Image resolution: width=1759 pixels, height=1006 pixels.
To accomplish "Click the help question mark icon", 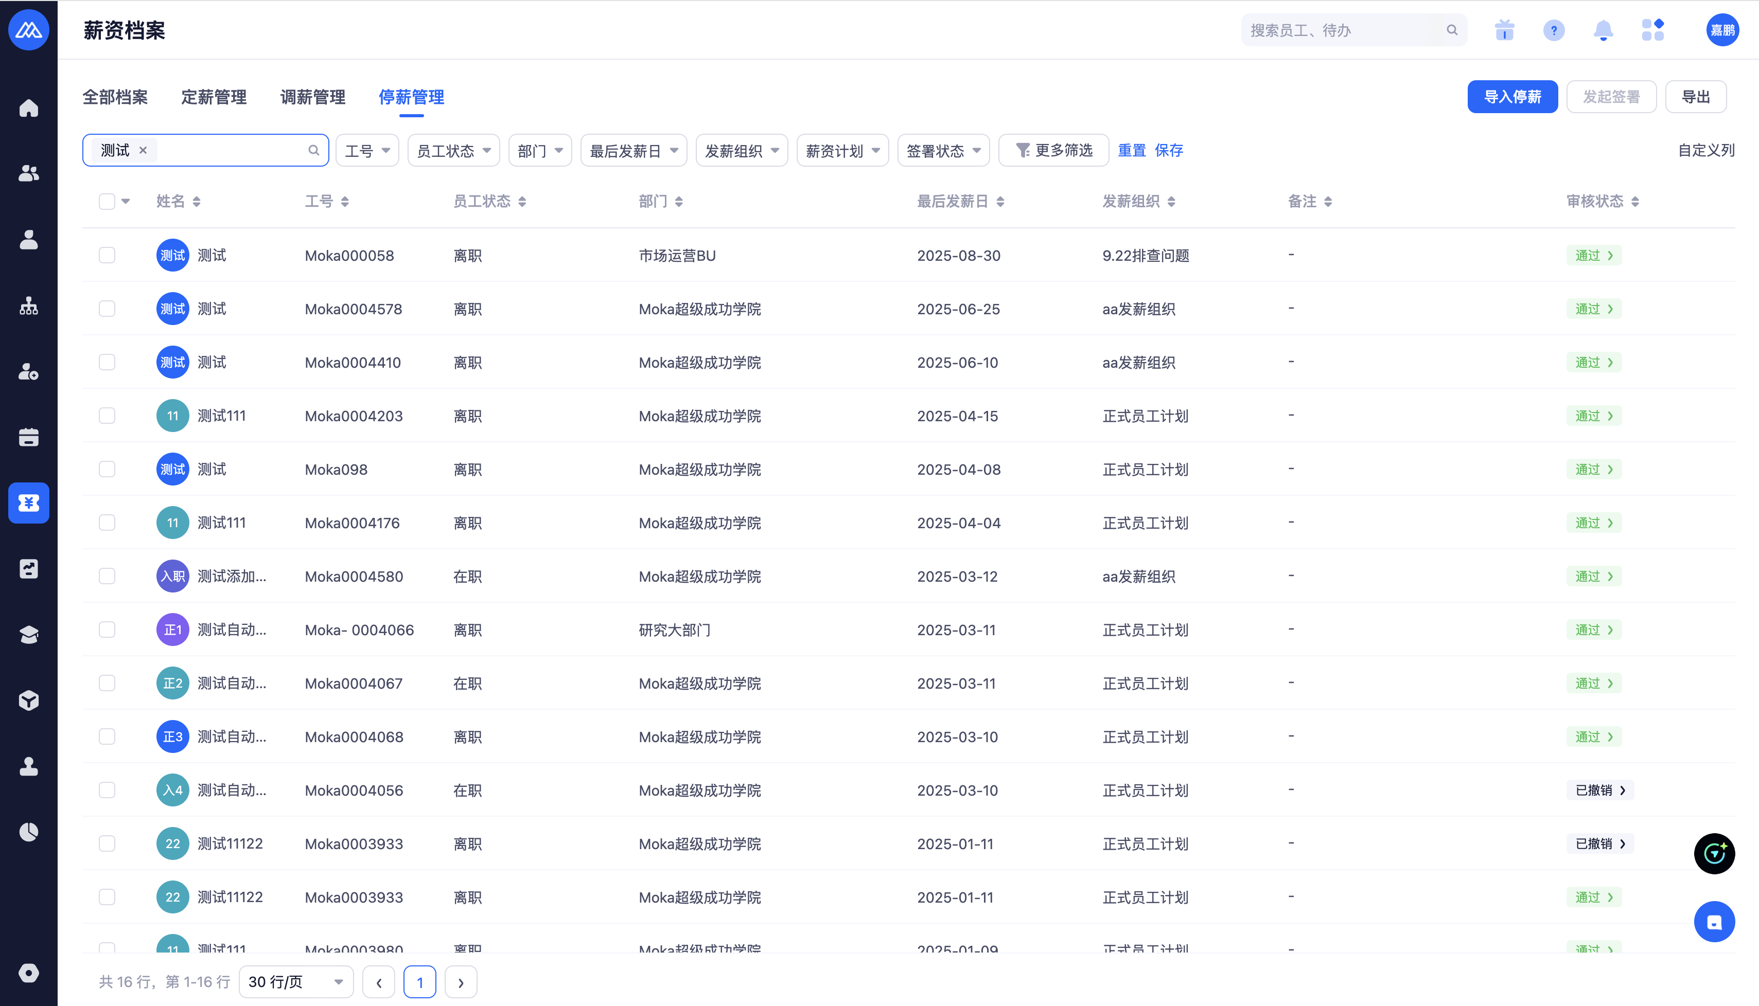I will [1553, 30].
